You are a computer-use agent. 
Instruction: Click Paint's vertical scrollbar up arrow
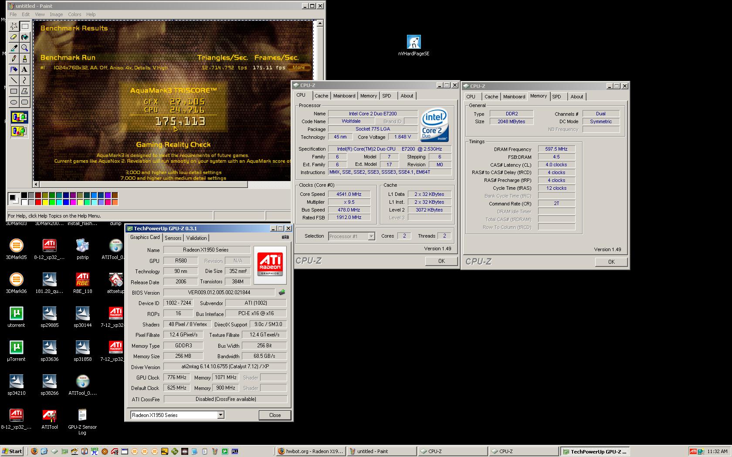320,23
